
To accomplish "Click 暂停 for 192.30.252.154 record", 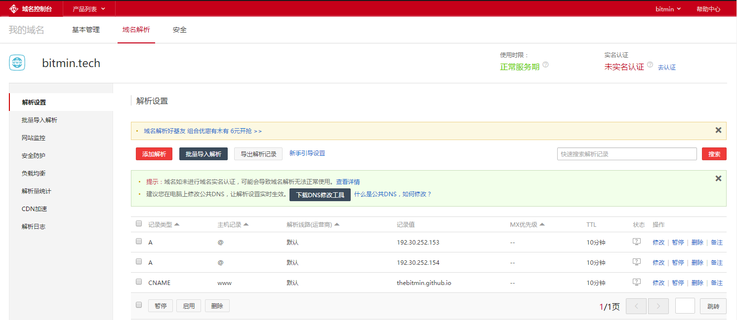I will pyautogui.click(x=678, y=262).
